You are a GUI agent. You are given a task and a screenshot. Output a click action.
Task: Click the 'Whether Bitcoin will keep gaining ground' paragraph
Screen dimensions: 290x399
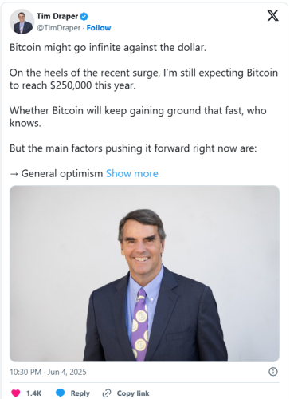click(138, 117)
